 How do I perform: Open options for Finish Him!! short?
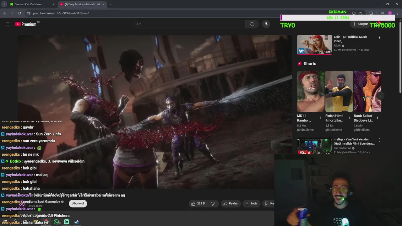pyautogui.click(x=349, y=117)
